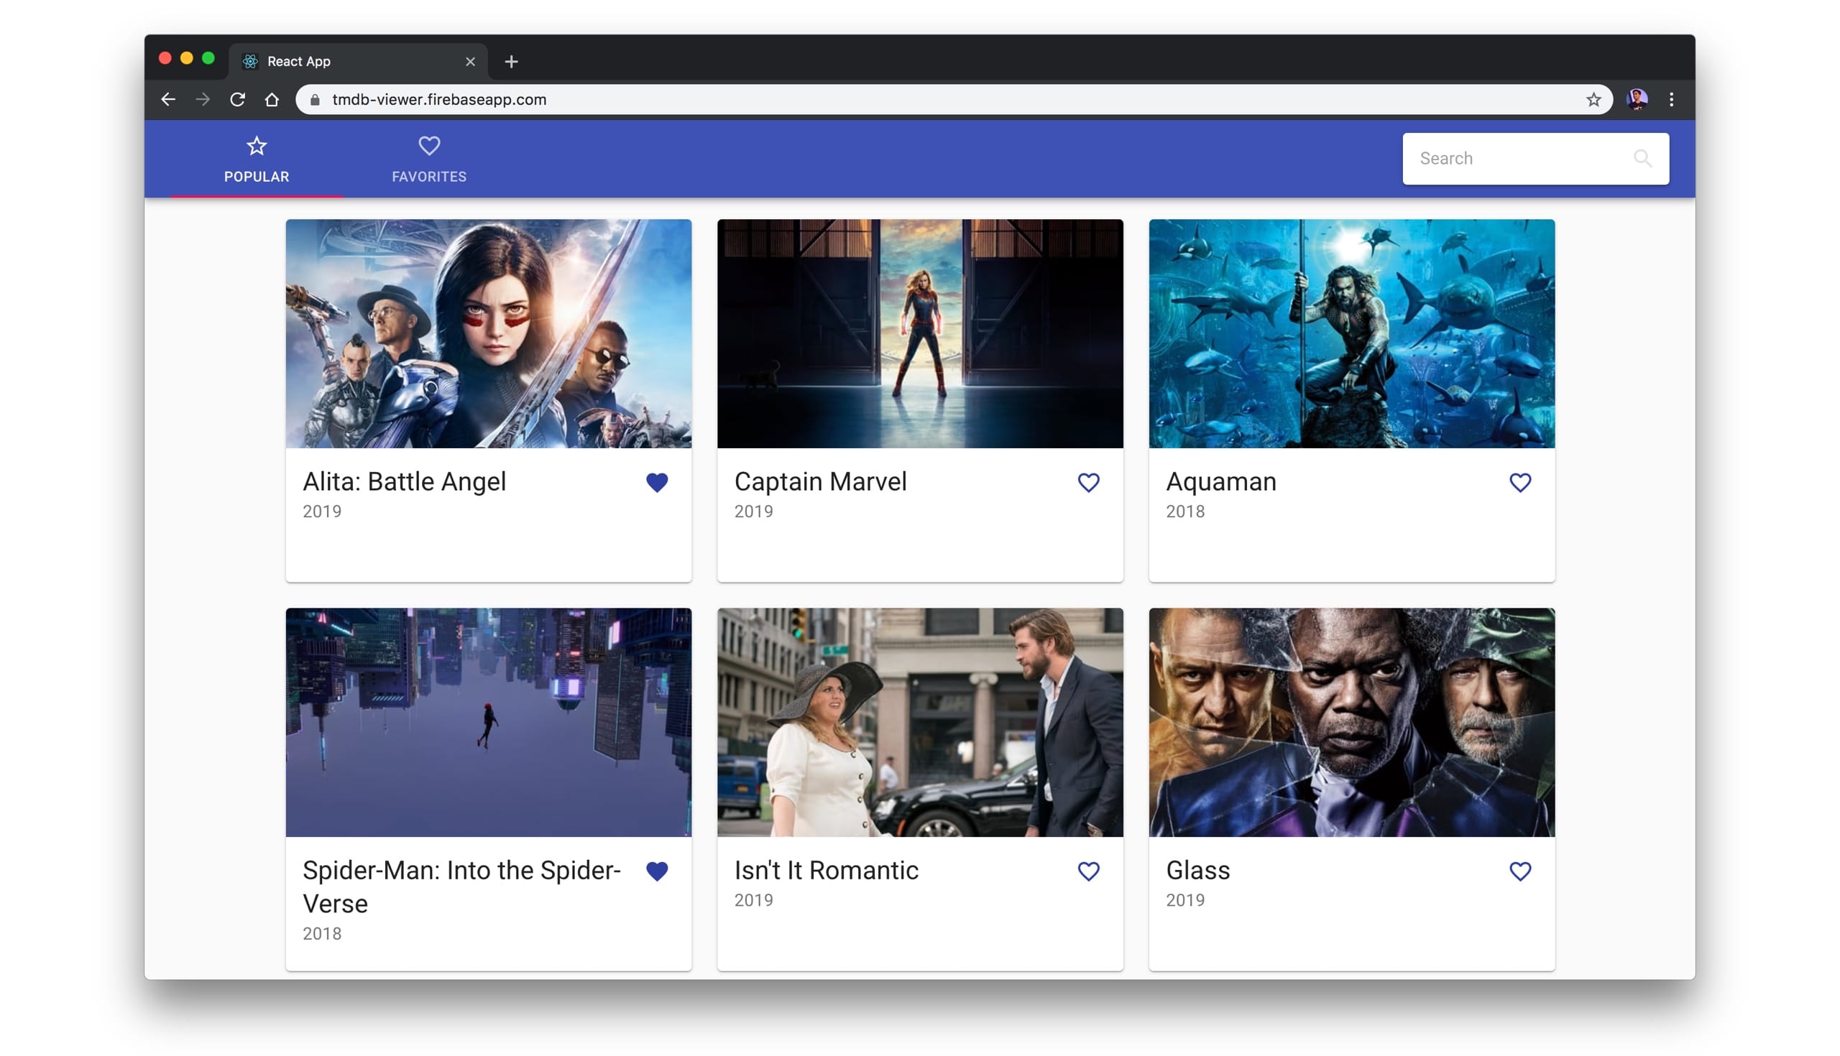1840x1056 pixels.
Task: Reload the page with the refresh icon
Action: point(237,99)
